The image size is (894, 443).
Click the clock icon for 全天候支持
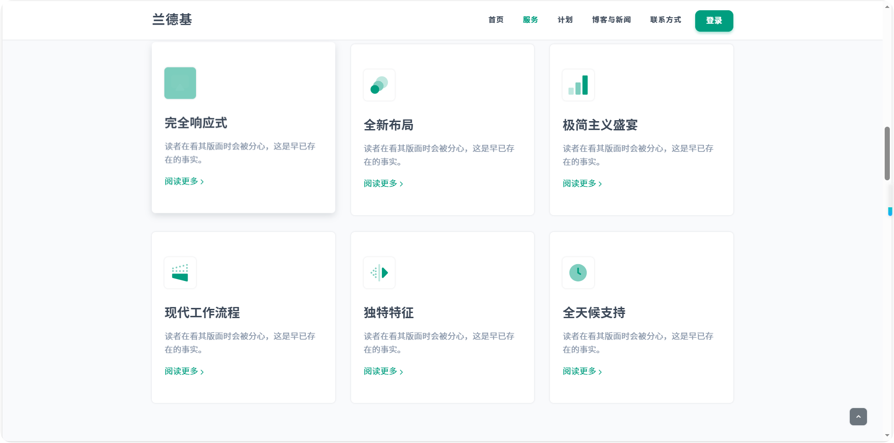point(578,273)
